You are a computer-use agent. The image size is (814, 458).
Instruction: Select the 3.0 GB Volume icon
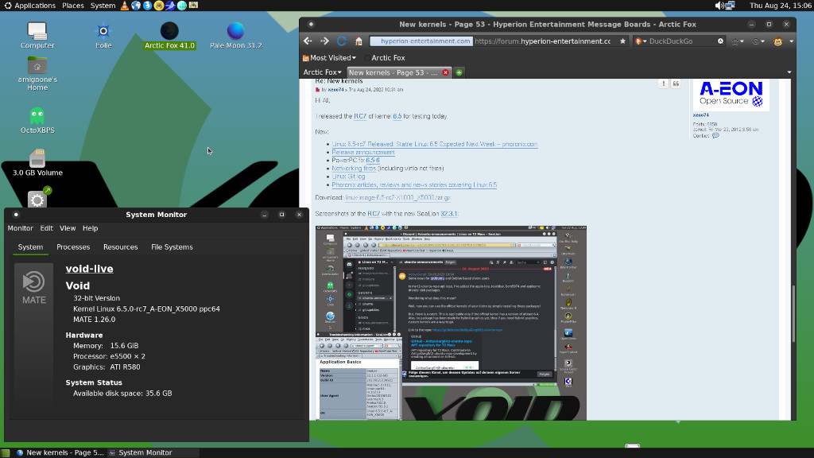[37, 162]
